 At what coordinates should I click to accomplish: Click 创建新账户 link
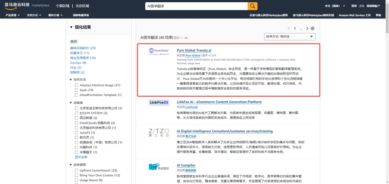coord(373,6)
